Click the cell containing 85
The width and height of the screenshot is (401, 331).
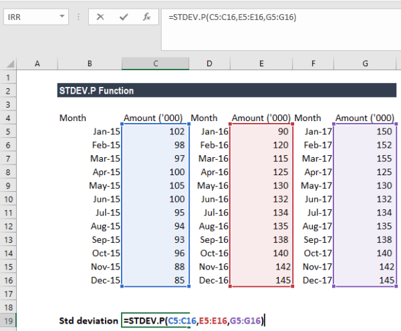156,280
